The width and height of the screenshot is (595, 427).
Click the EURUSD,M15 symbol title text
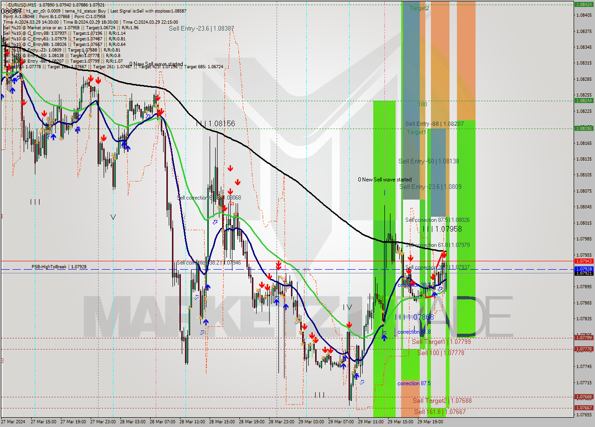point(22,5)
